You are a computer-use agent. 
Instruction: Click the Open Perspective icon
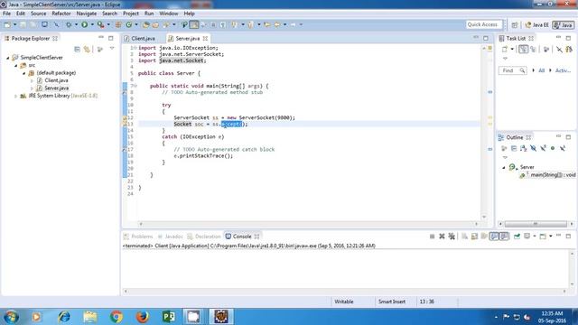[515, 24]
